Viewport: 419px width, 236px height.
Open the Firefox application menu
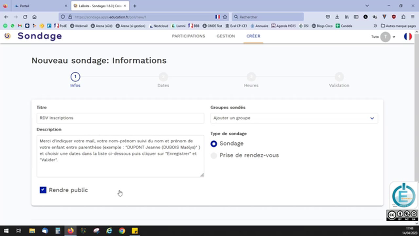413,17
